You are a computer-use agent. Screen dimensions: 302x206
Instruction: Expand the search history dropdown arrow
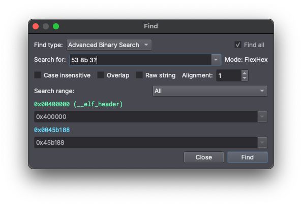(216, 60)
